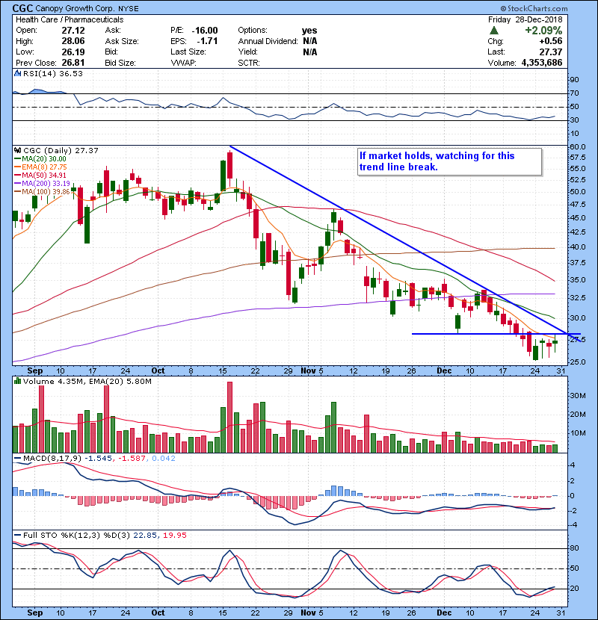Click the Nov 5 label on price axis
This screenshot has height=620, width=598.
[312, 371]
